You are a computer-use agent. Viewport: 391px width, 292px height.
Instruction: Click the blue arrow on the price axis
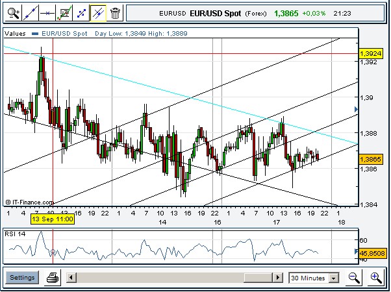tap(356, 109)
